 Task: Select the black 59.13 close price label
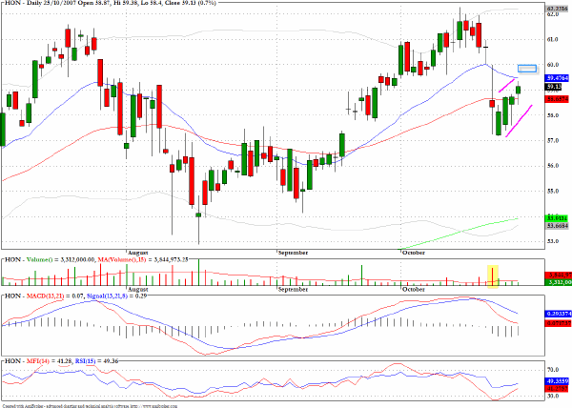[553, 87]
